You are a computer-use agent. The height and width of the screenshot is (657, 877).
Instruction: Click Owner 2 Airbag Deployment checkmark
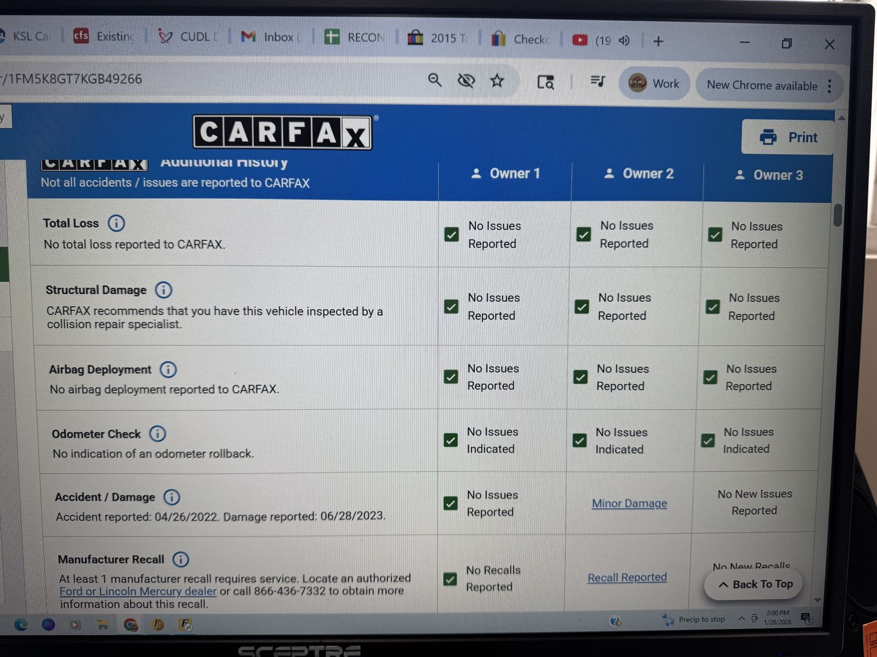point(580,377)
